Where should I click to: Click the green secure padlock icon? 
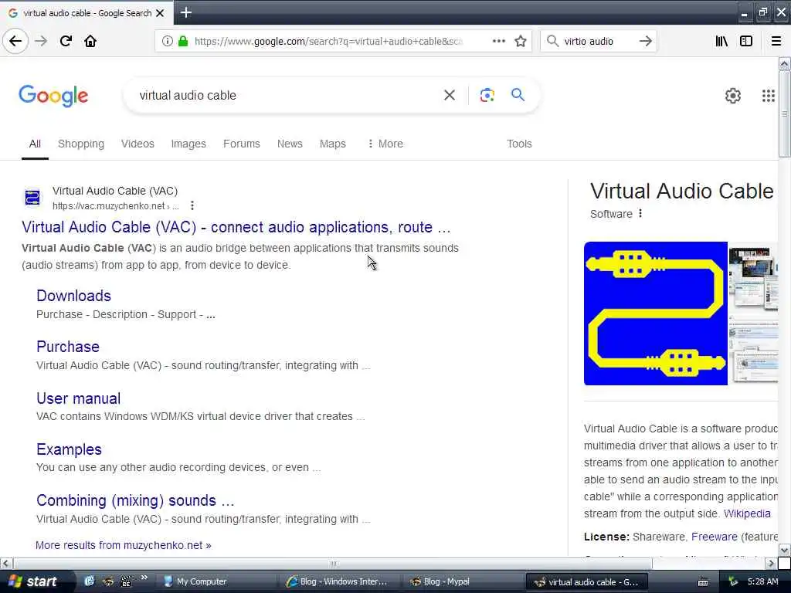183,41
